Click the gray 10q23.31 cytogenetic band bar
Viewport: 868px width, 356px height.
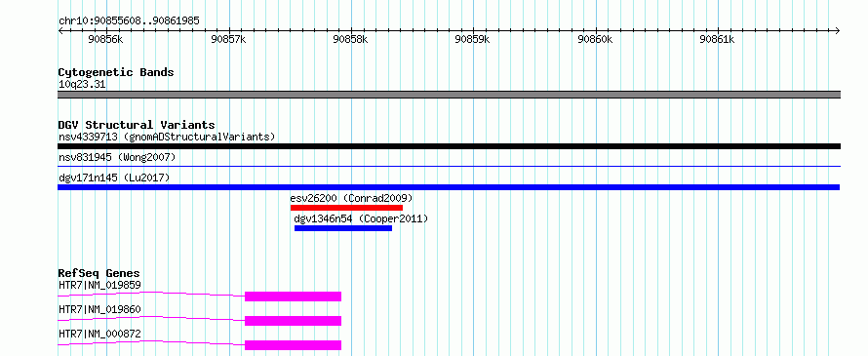pyautogui.click(x=449, y=95)
